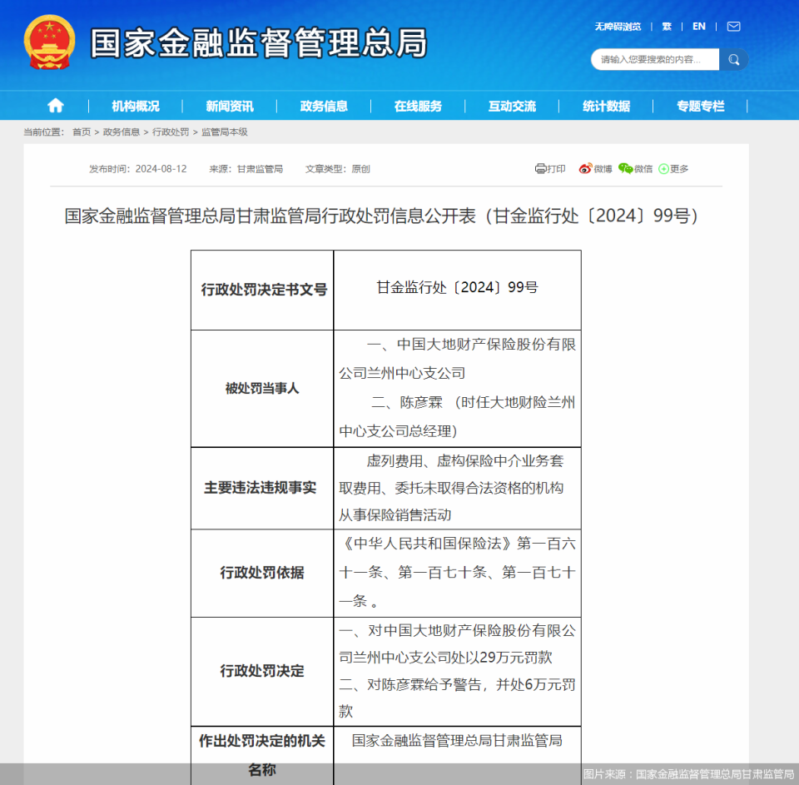Switch to traditional Chinese with 繁 toggle
This screenshot has height=785, width=799.
[667, 26]
